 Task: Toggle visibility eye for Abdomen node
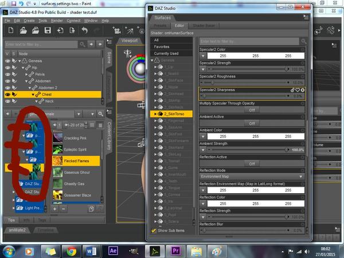click(x=7, y=81)
